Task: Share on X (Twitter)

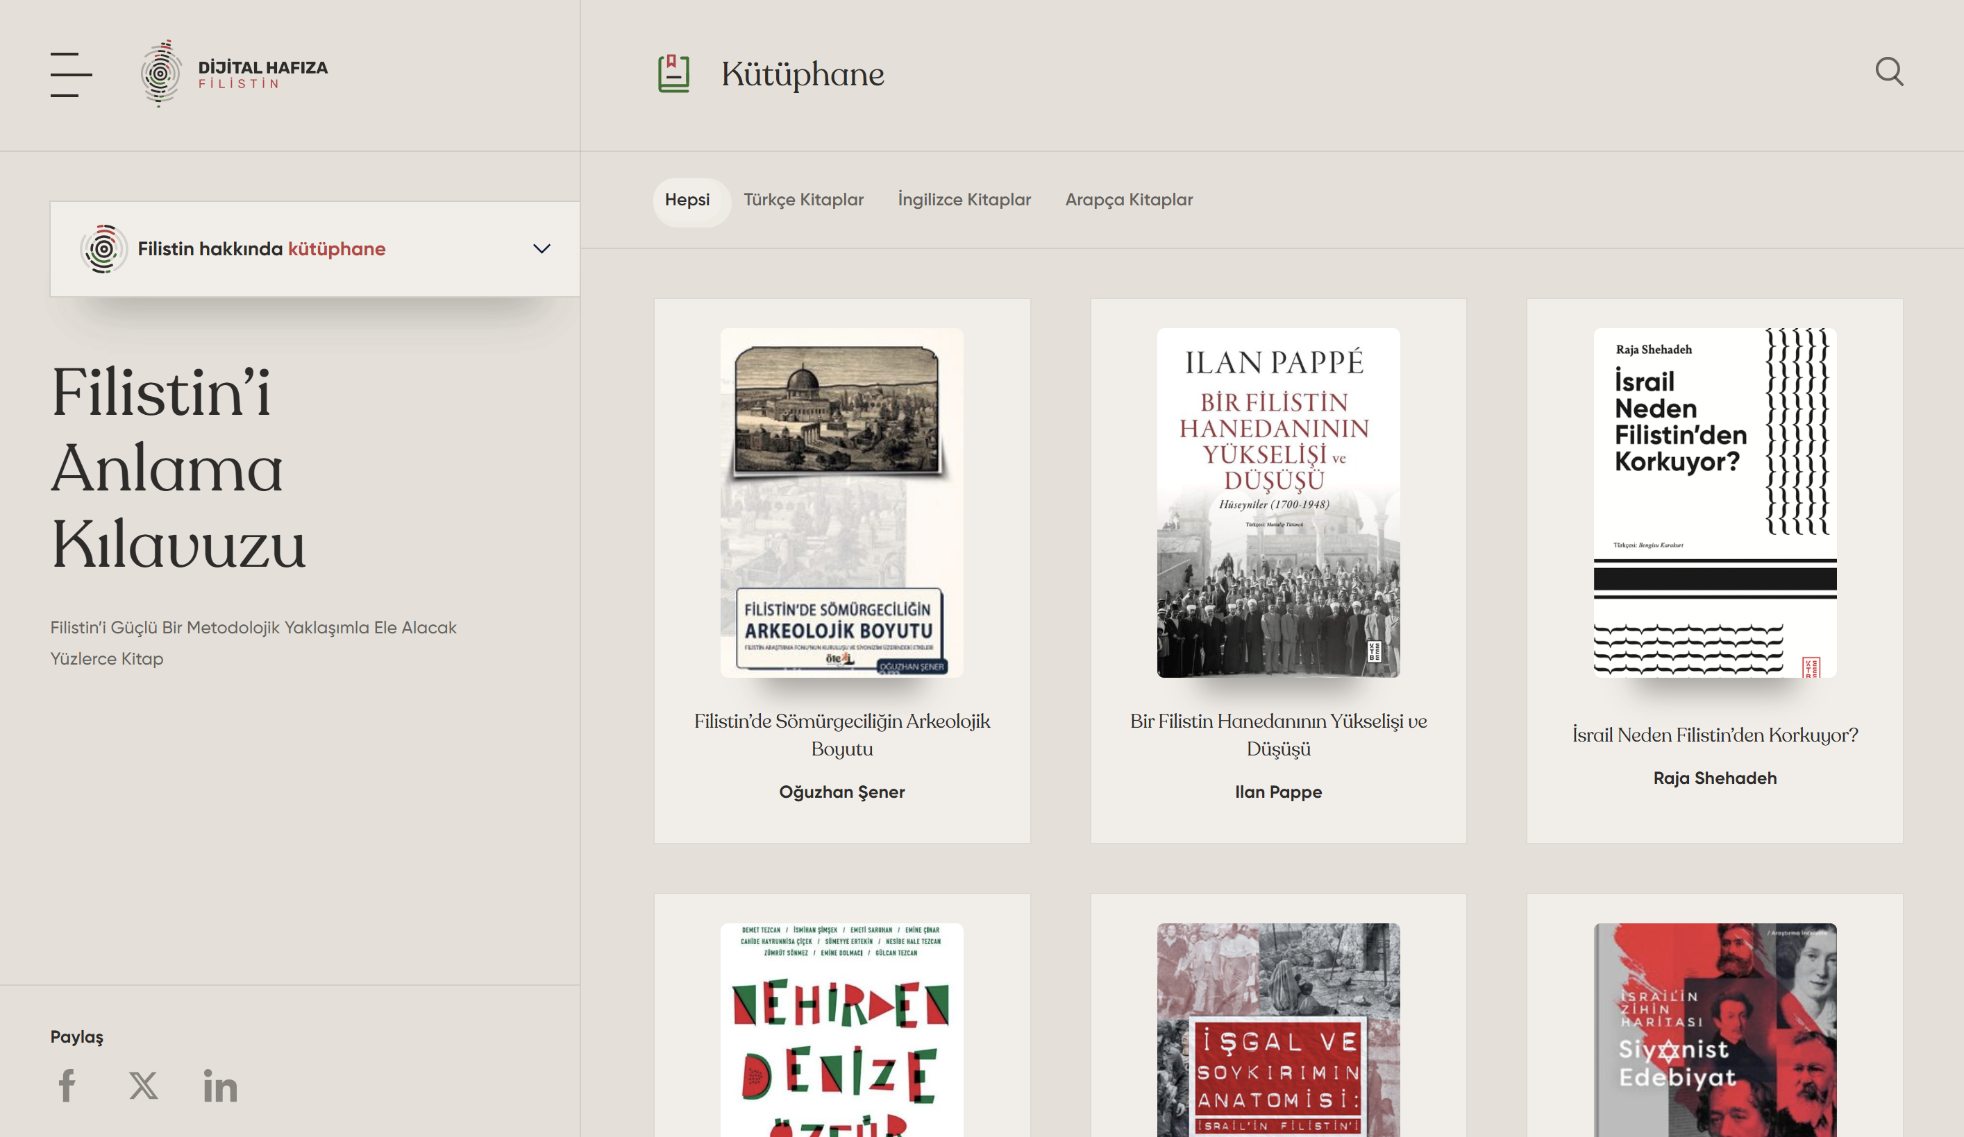Action: coord(144,1085)
